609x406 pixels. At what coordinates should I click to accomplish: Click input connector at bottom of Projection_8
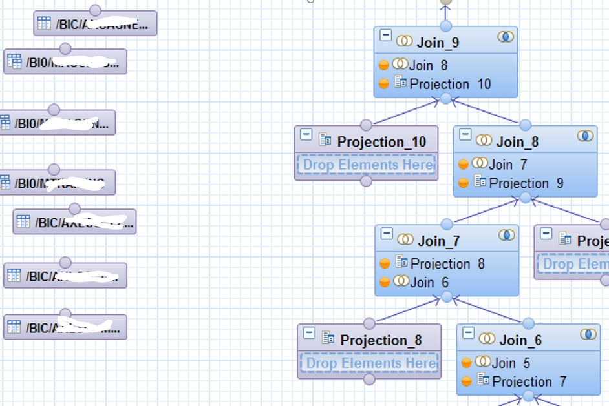[369, 380]
